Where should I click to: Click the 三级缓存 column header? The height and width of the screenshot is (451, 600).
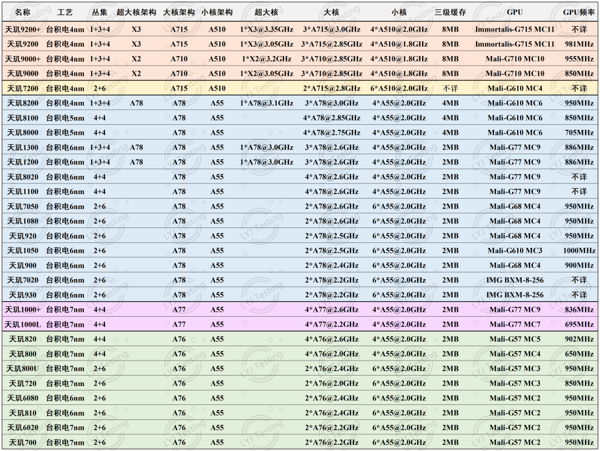pos(451,12)
